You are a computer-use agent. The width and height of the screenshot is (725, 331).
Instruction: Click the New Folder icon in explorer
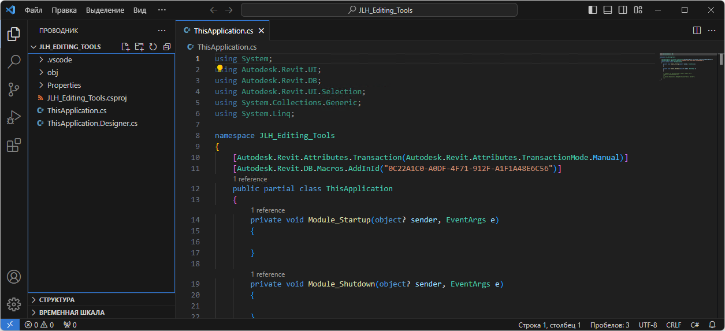(x=139, y=47)
